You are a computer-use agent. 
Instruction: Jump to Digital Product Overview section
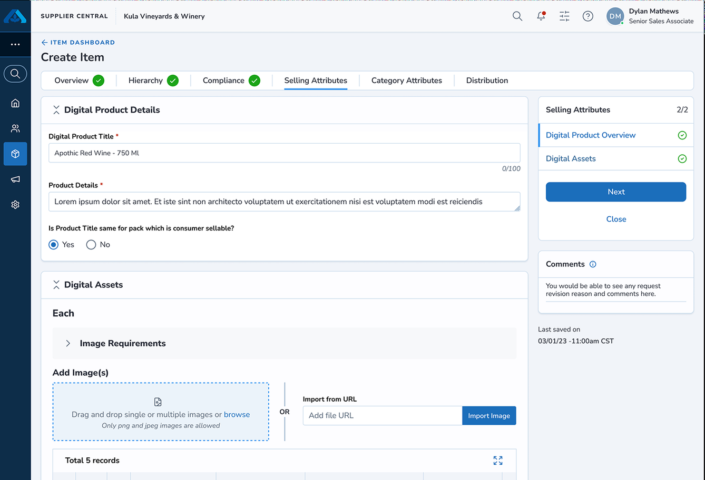point(591,135)
